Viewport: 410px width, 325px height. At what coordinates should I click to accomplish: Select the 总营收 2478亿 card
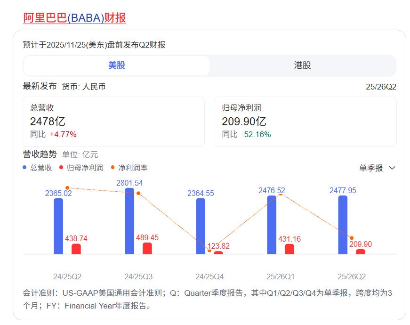[x=113, y=122]
